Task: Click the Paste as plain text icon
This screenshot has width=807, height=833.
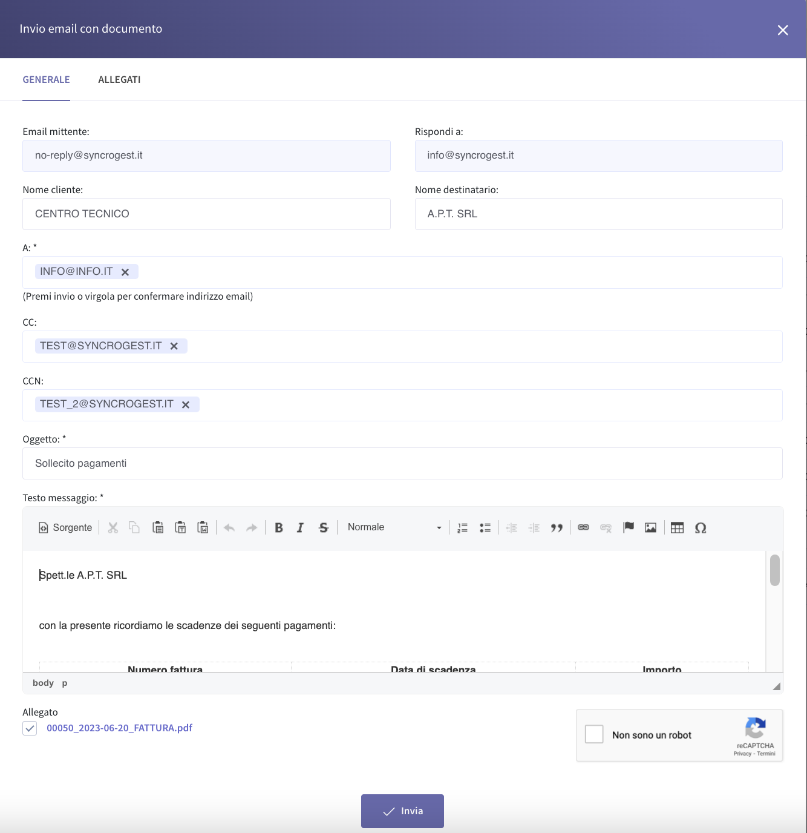Action: pos(180,528)
